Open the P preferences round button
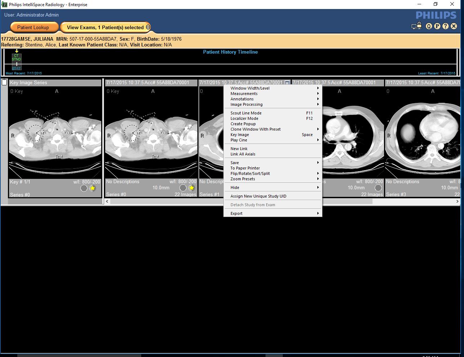Screen dimensions: 464x357 click(437, 26)
